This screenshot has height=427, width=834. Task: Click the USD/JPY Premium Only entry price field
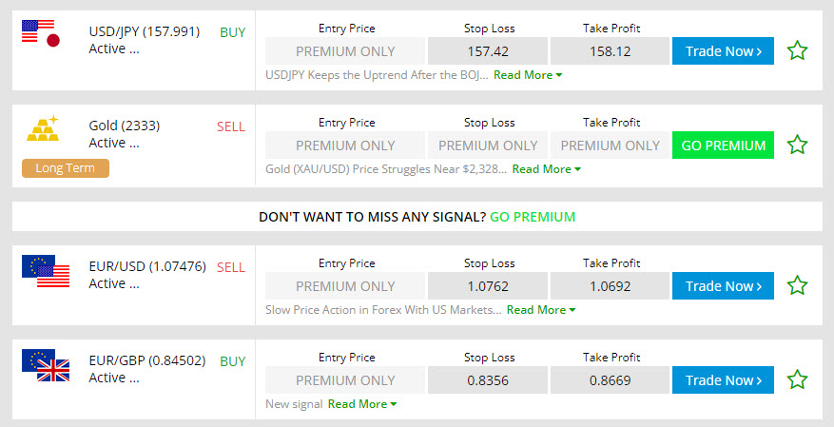[x=345, y=51]
